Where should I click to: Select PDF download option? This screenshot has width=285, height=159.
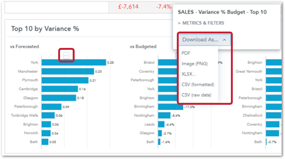click(186, 53)
